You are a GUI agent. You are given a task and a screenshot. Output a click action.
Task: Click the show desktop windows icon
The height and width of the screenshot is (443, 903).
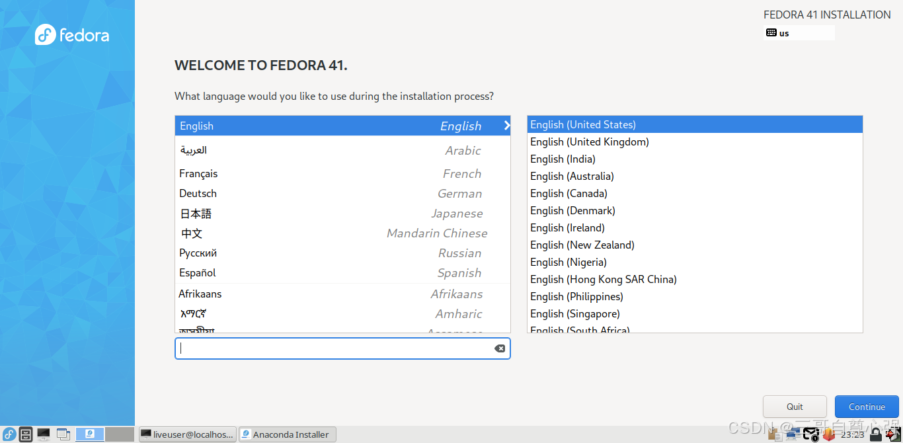(63, 434)
